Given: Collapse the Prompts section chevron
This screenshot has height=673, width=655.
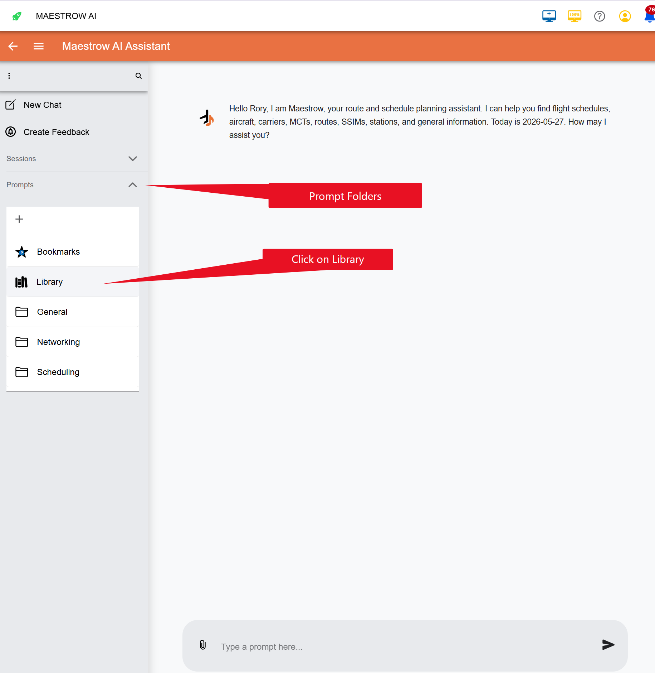Looking at the screenshot, I should pos(133,185).
